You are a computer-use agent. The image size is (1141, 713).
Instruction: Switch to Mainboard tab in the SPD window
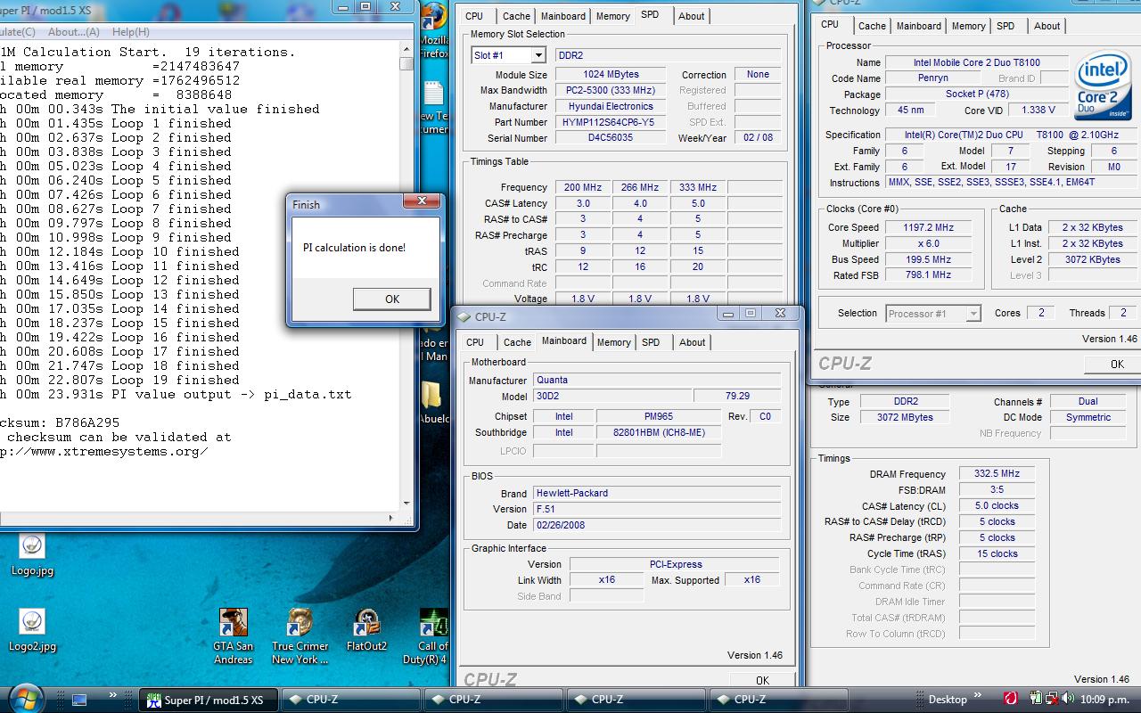(563, 16)
